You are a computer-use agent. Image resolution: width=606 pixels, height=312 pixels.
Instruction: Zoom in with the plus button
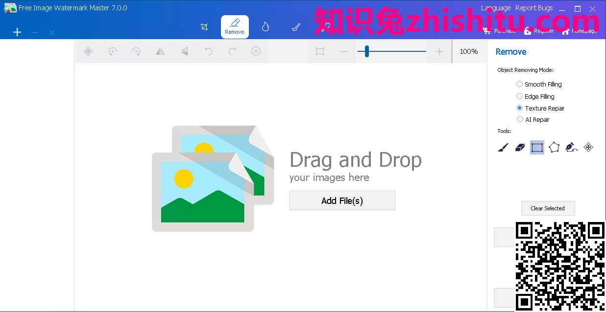coord(439,51)
